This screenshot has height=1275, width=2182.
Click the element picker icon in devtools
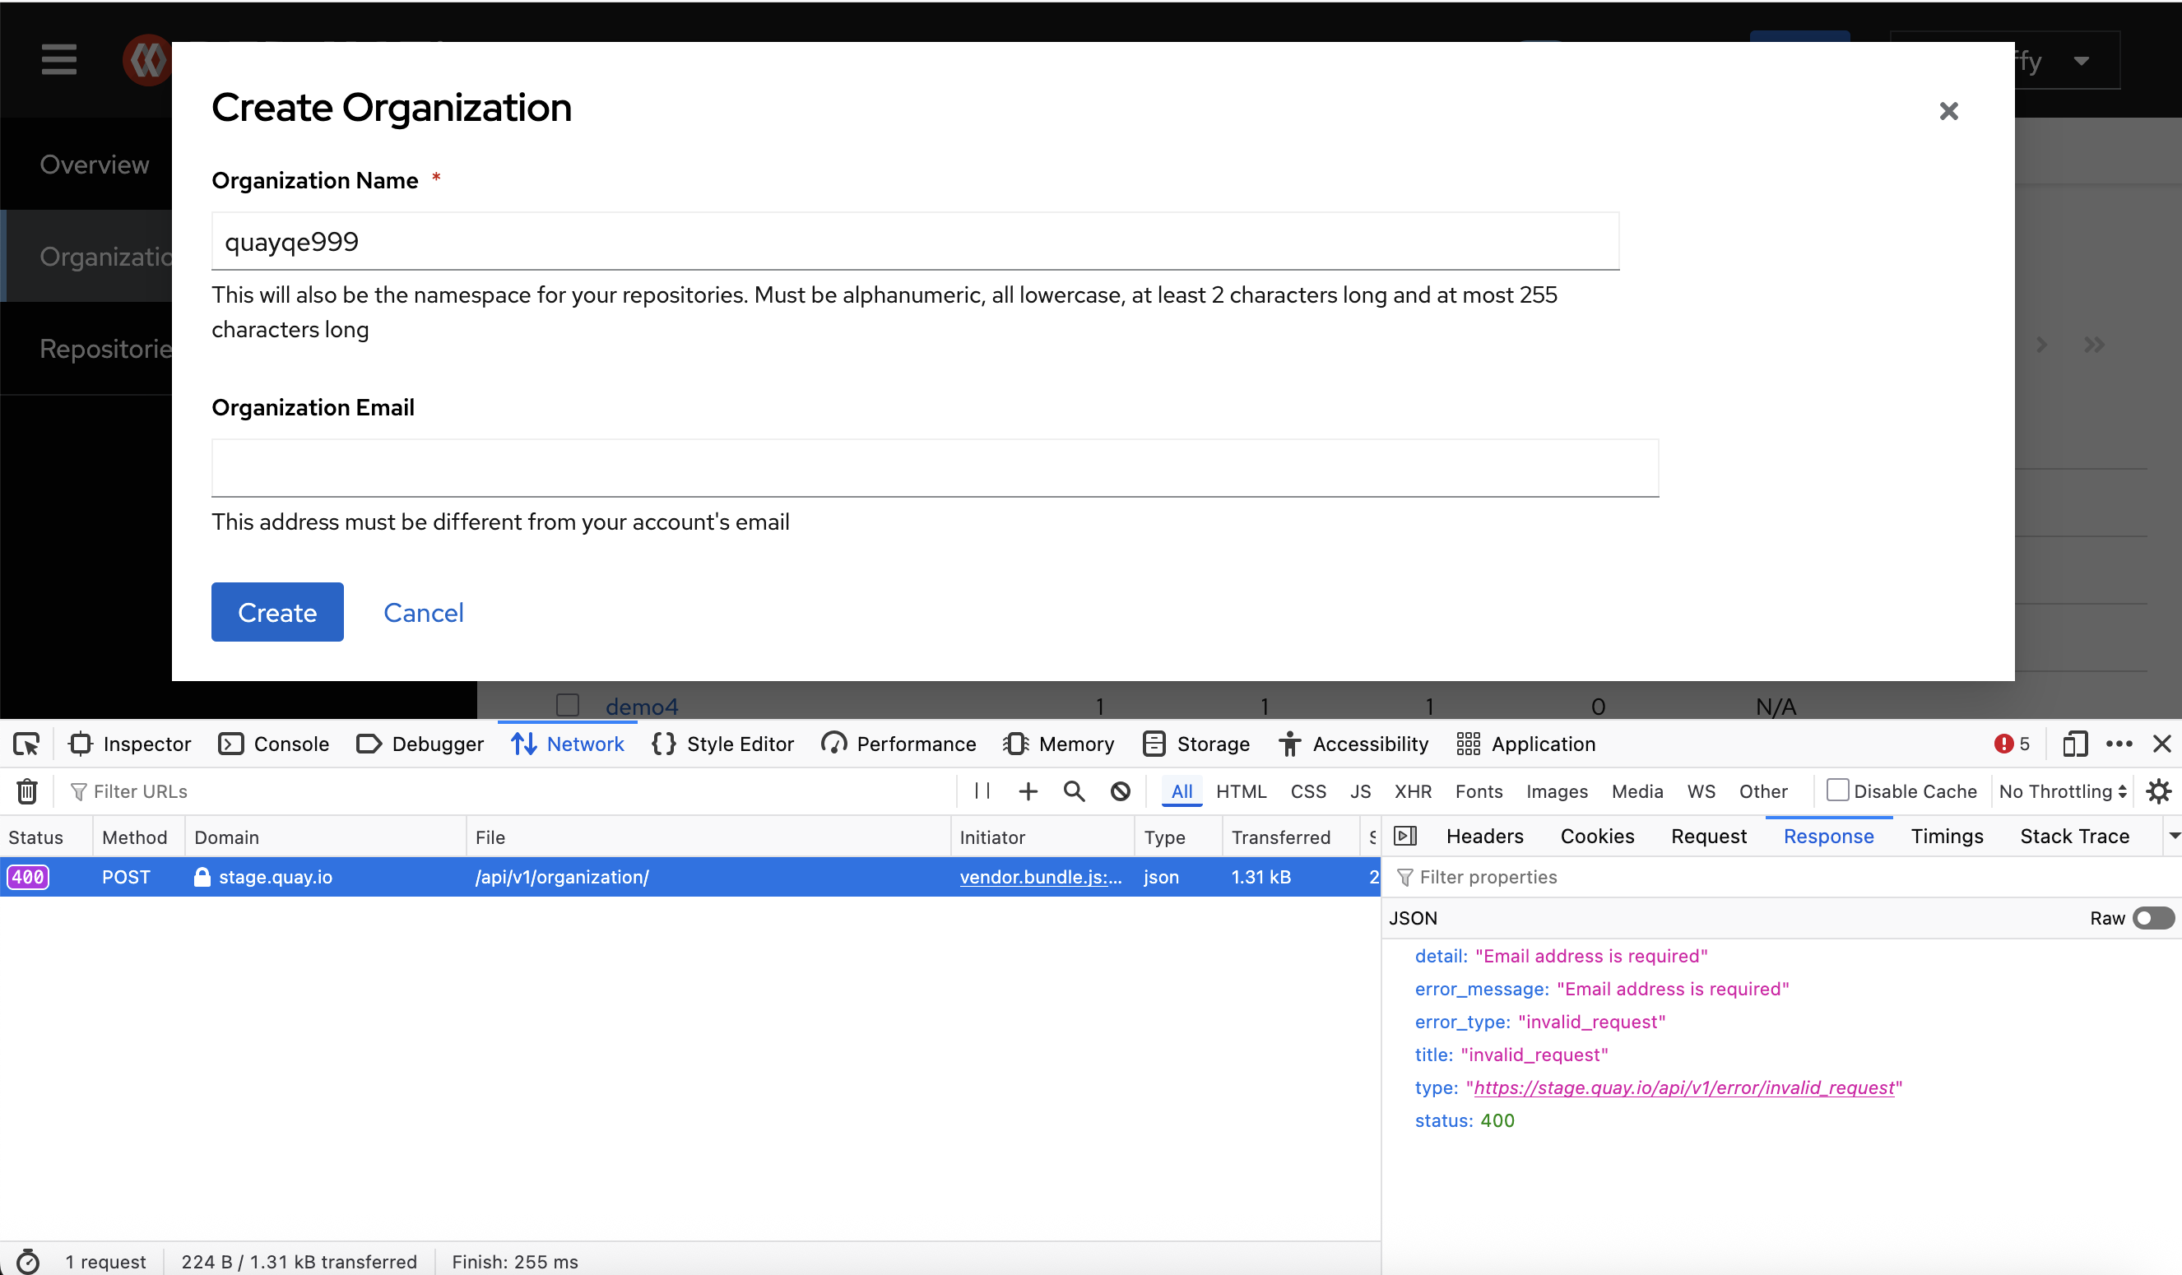pyautogui.click(x=26, y=744)
